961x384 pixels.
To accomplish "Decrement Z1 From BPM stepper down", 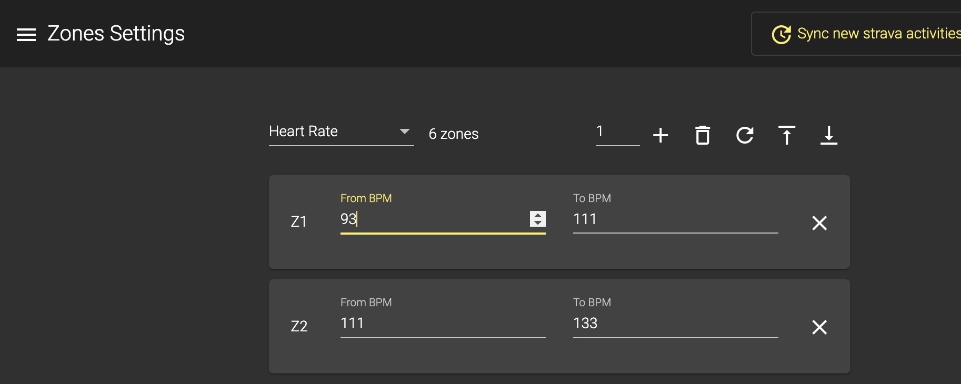I will (538, 223).
